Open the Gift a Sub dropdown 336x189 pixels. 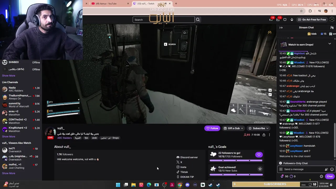pos(233,128)
